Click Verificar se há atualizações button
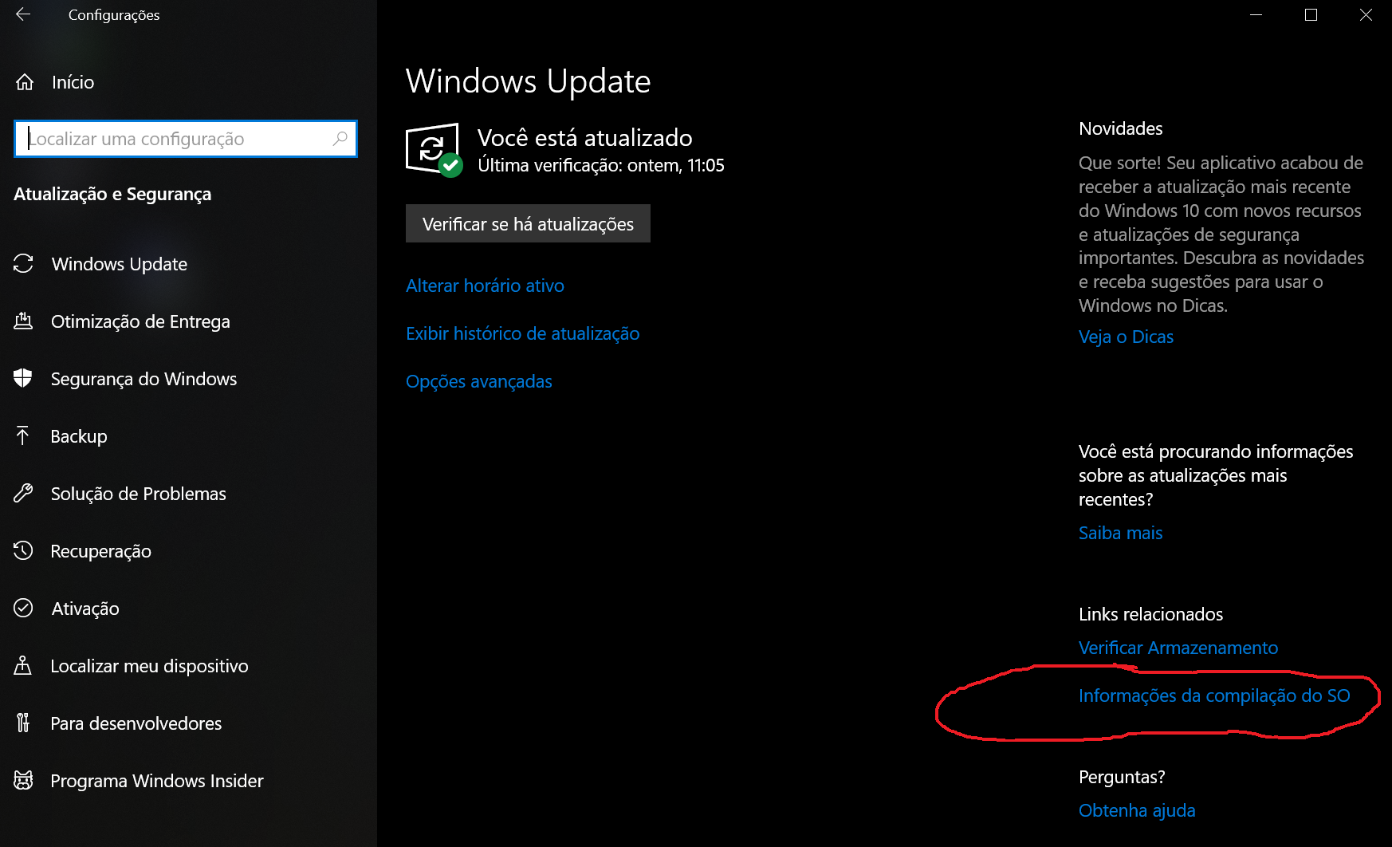The height and width of the screenshot is (847, 1392). coord(528,224)
